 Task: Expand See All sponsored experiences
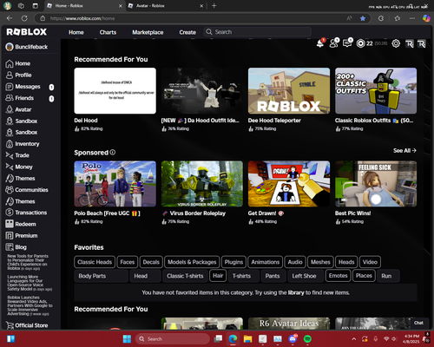(404, 150)
